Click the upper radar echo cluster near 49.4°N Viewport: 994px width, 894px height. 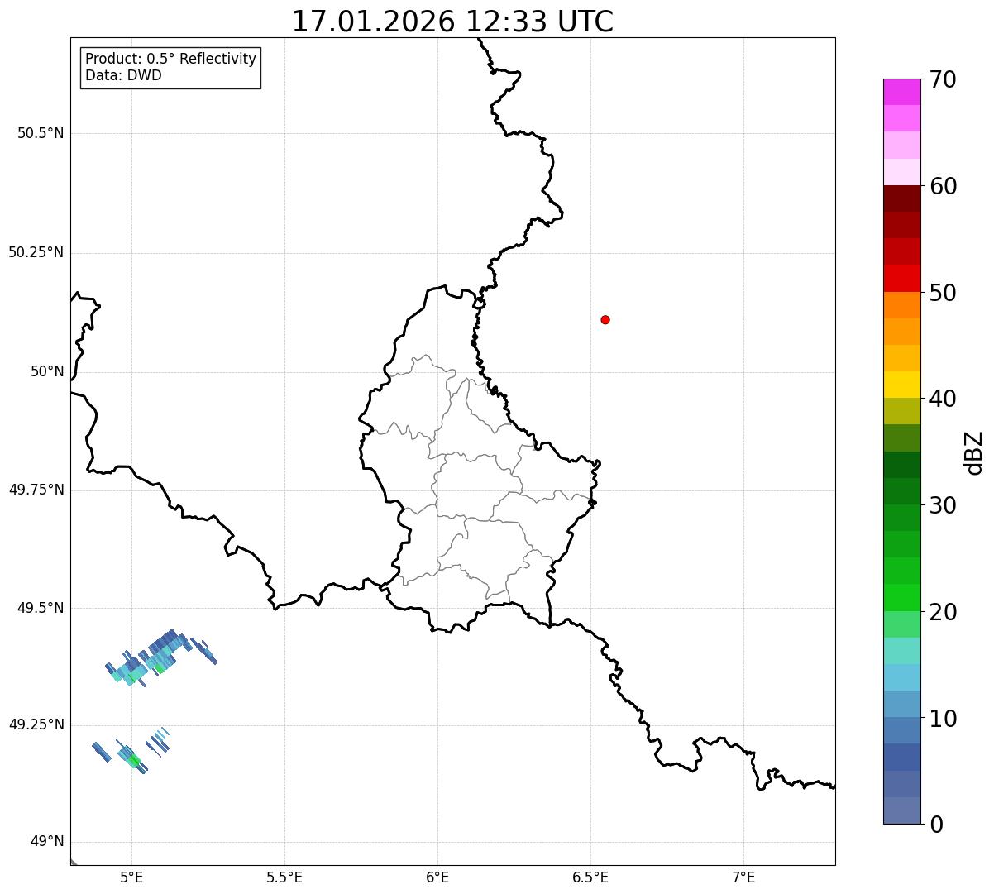161,658
